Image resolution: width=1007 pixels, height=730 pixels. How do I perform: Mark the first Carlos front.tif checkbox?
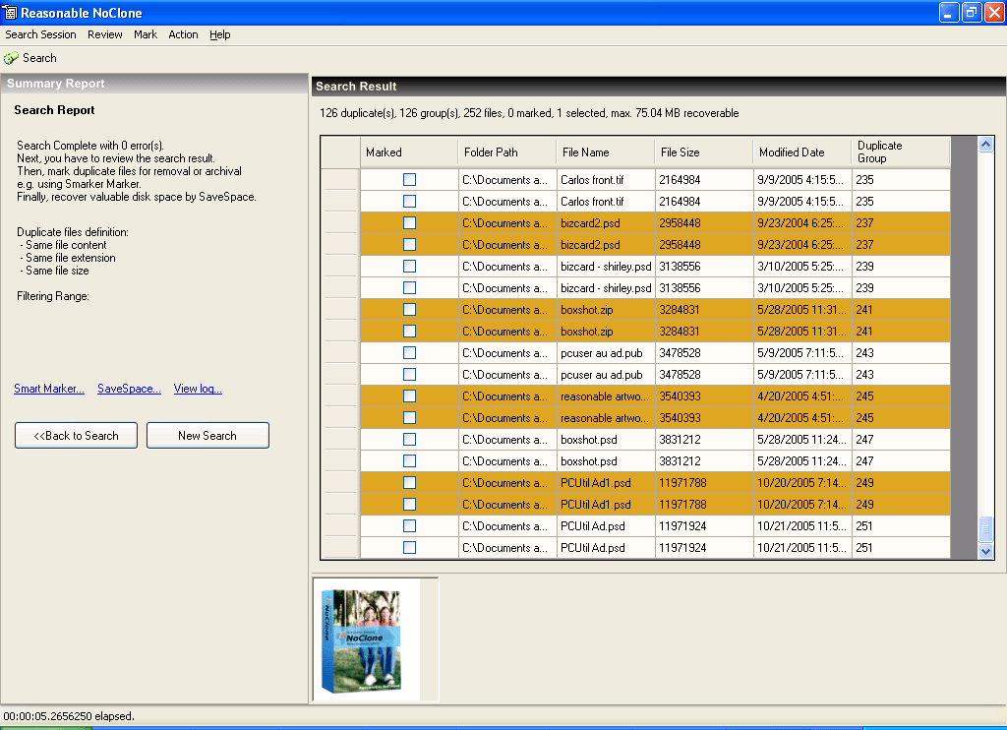(409, 180)
